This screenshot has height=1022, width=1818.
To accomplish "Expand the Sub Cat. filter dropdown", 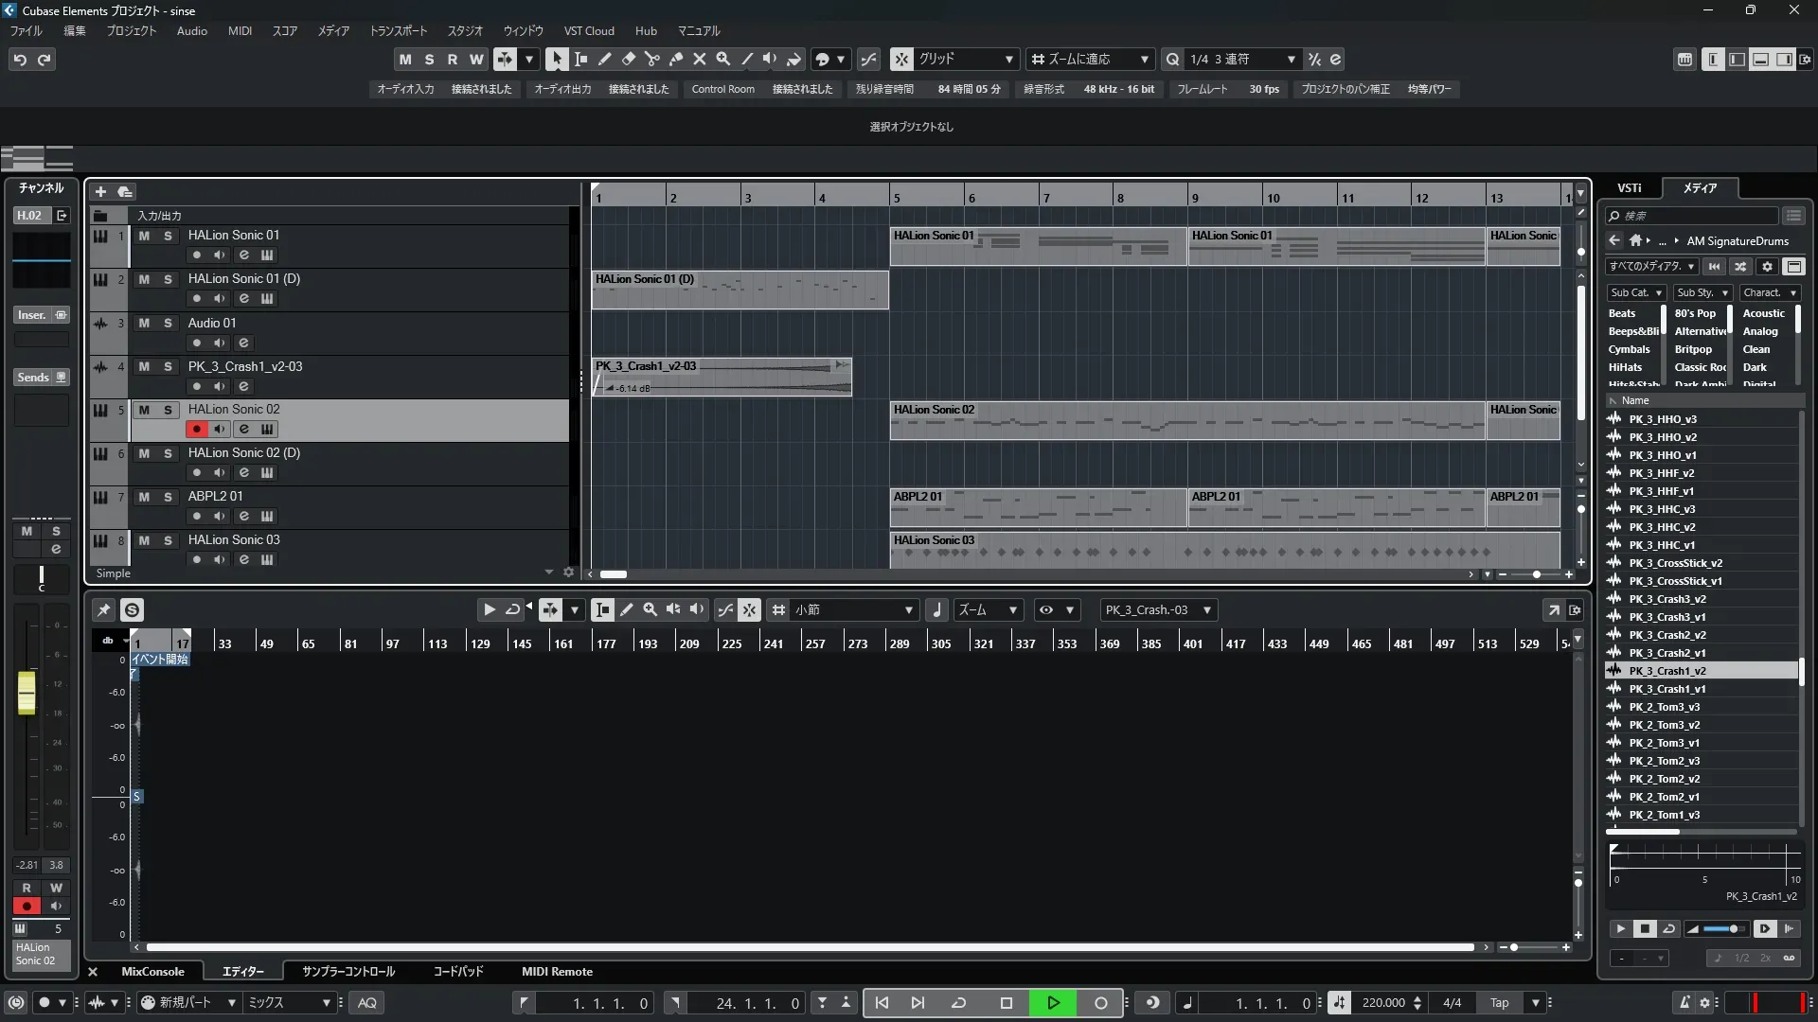I will pyautogui.click(x=1636, y=292).
